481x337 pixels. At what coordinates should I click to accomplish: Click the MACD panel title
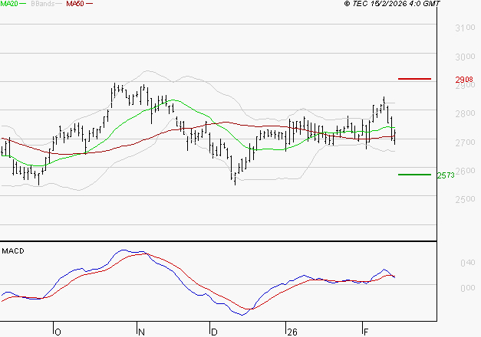tap(13, 251)
